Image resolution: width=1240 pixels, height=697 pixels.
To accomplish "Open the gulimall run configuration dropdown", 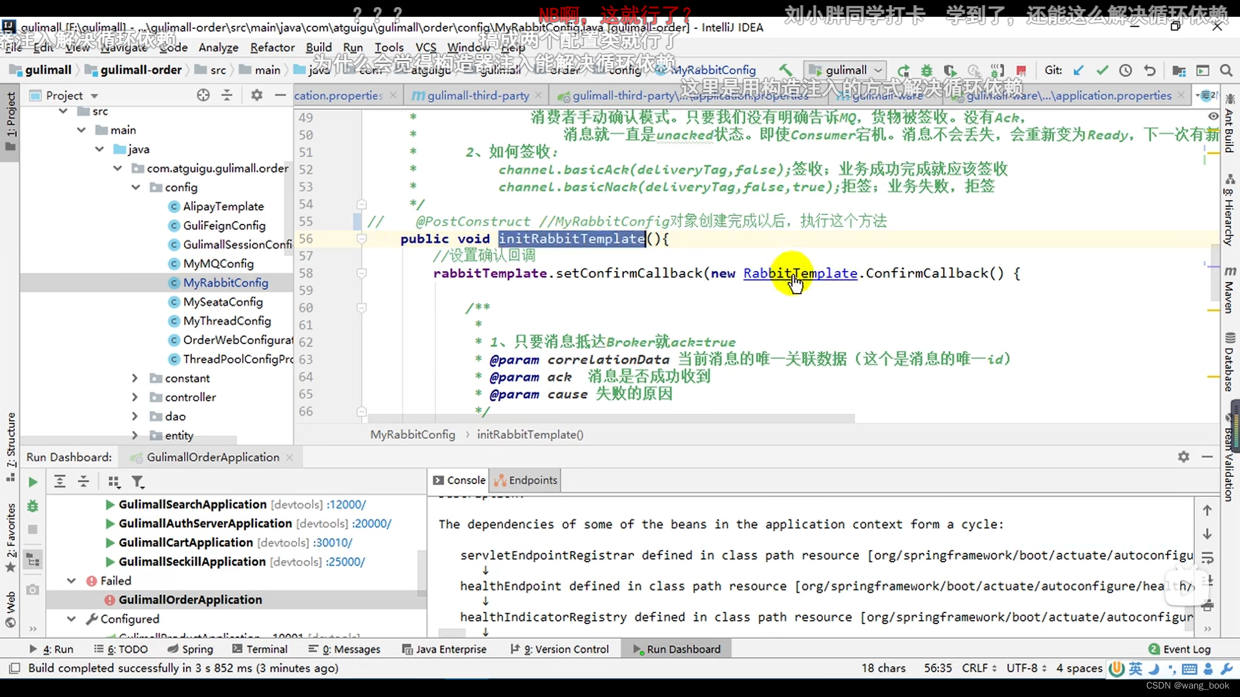I will [x=845, y=70].
